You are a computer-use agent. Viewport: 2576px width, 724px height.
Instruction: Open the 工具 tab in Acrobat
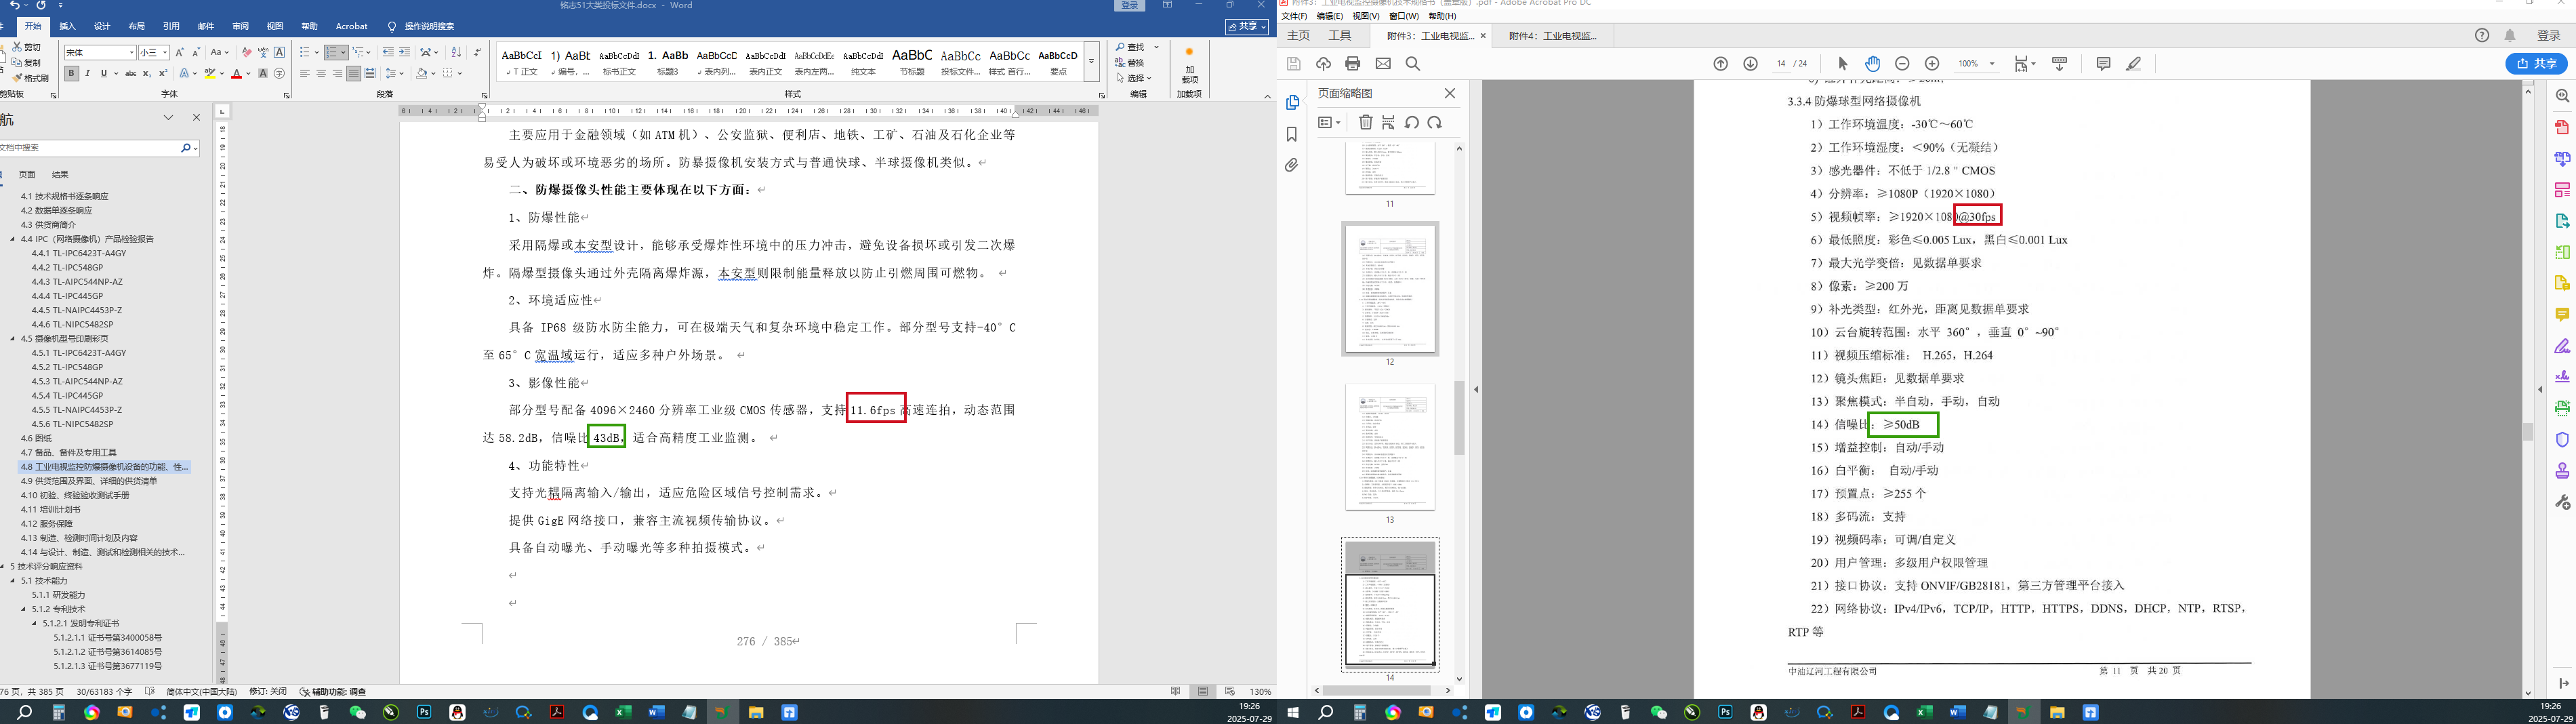point(1340,36)
